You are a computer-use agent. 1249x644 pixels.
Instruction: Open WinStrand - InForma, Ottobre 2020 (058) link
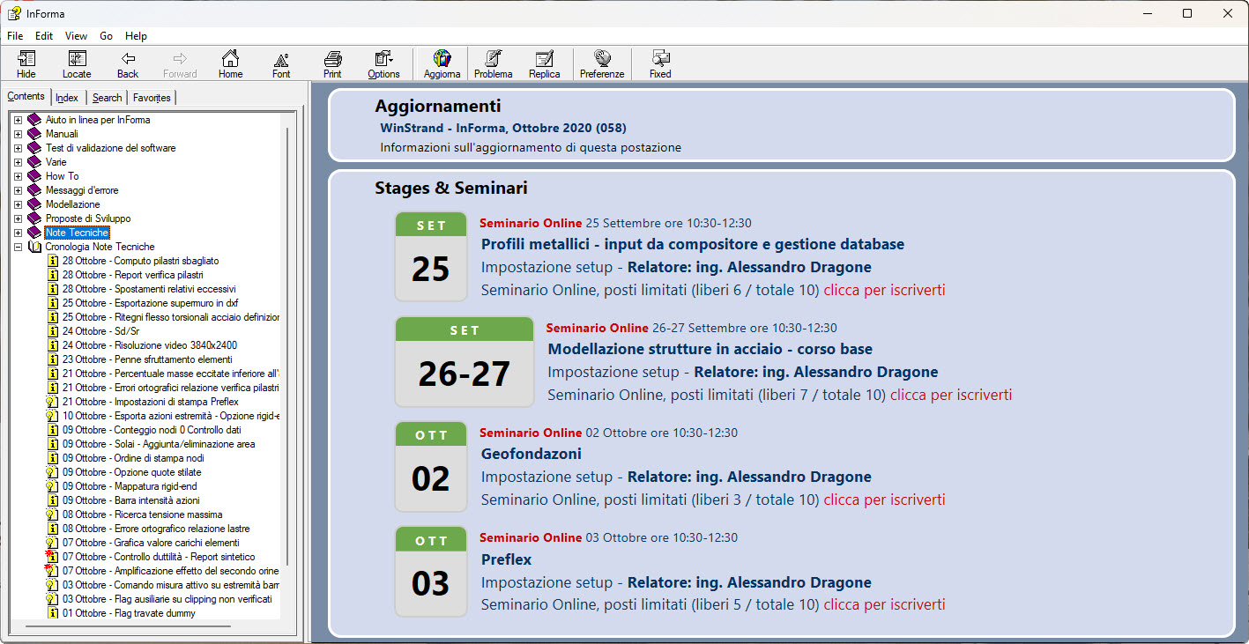pos(503,128)
